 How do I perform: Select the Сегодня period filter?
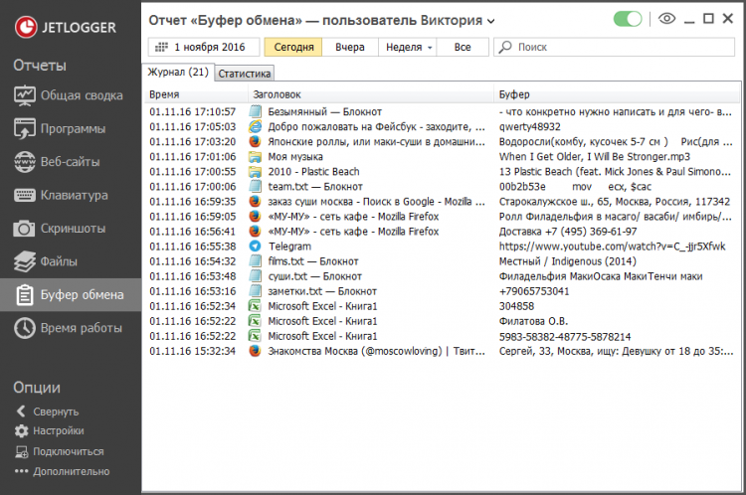click(x=293, y=47)
